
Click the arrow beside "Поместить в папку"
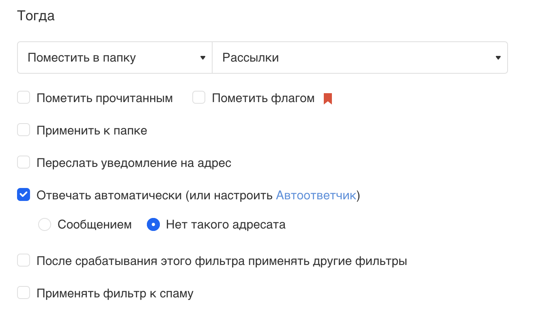point(203,58)
